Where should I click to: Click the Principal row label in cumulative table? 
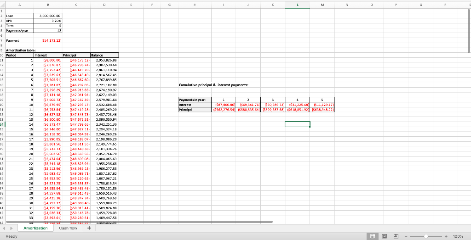click(x=195, y=110)
